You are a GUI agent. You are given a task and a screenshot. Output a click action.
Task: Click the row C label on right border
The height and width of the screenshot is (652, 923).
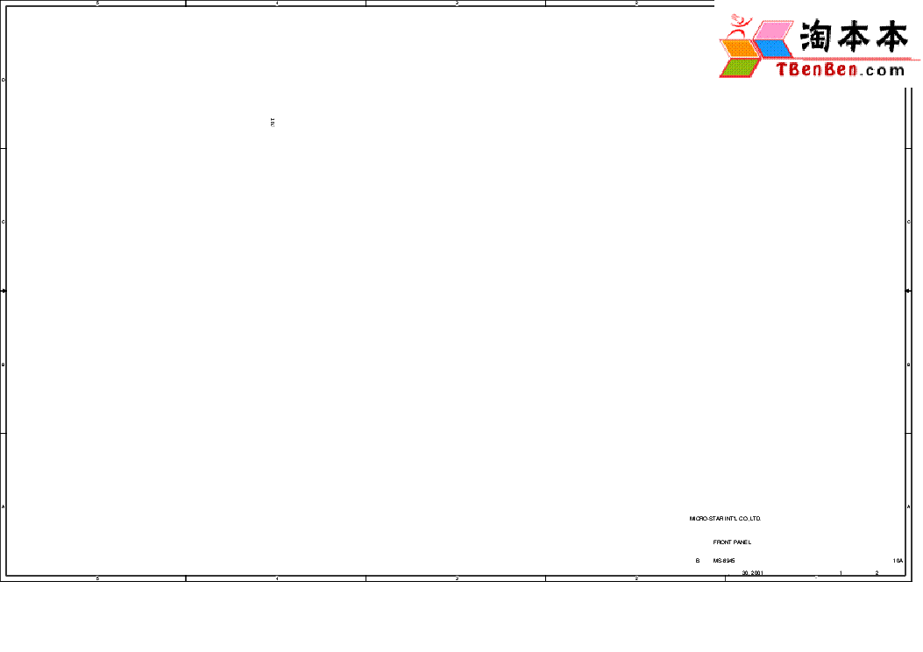(908, 222)
